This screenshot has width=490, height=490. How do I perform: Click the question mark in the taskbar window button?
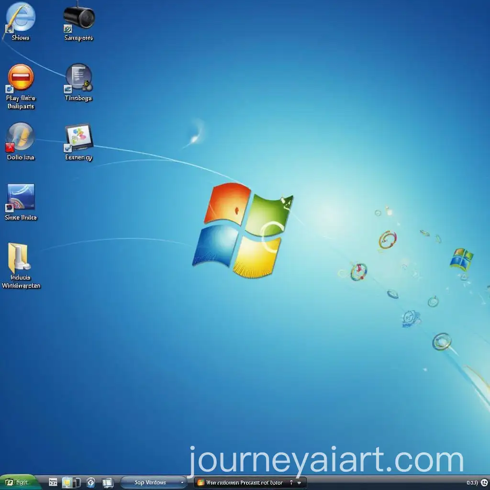point(291,482)
